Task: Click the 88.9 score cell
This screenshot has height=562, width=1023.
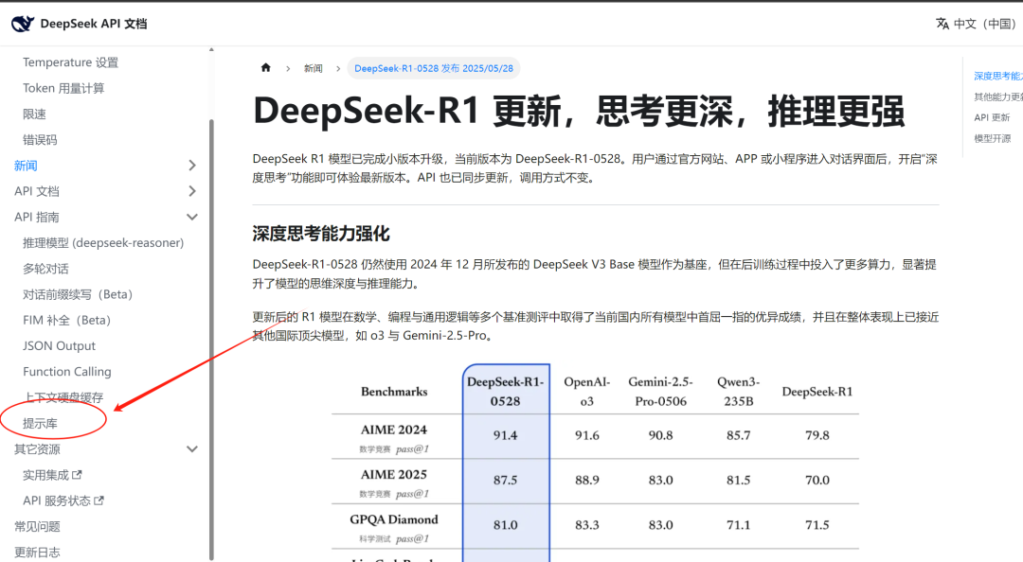Action: pos(587,481)
